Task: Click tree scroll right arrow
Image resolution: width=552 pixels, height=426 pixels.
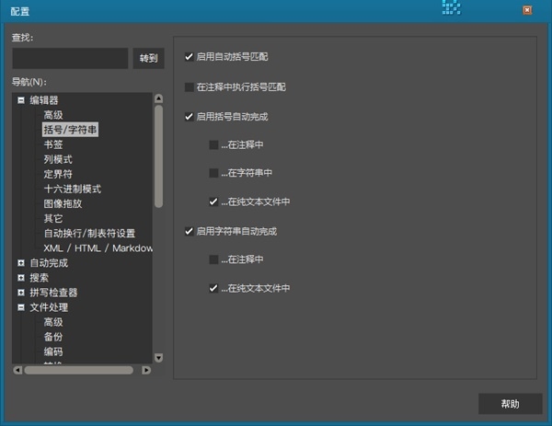Action: pos(146,370)
